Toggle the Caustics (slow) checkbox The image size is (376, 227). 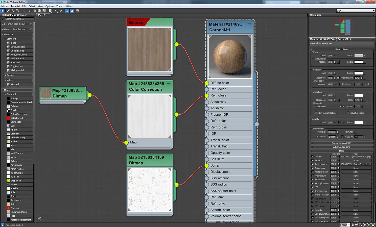coord(348,113)
